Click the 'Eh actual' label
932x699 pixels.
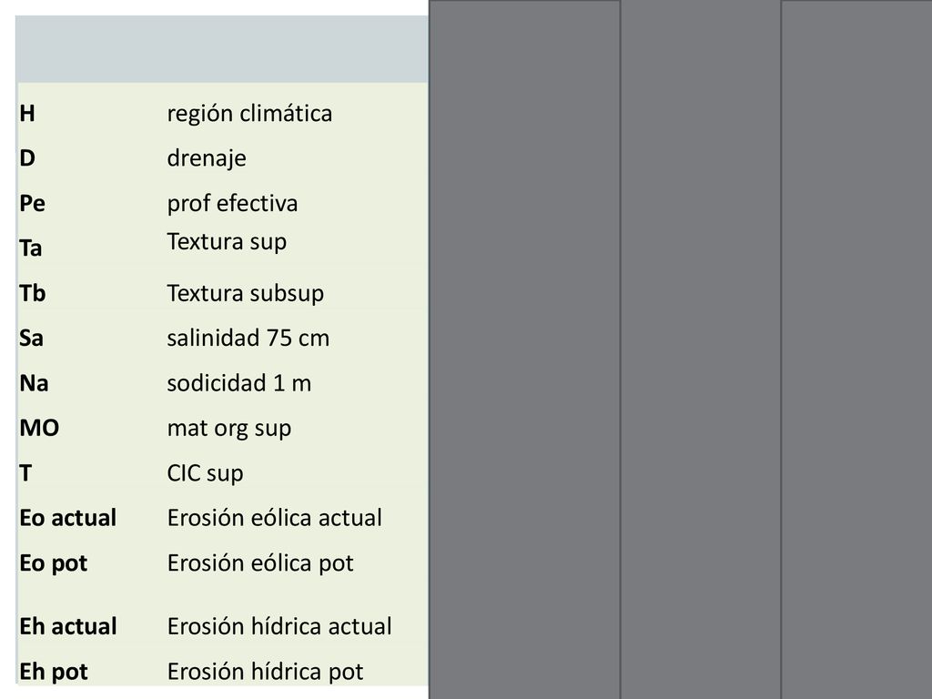[68, 626]
